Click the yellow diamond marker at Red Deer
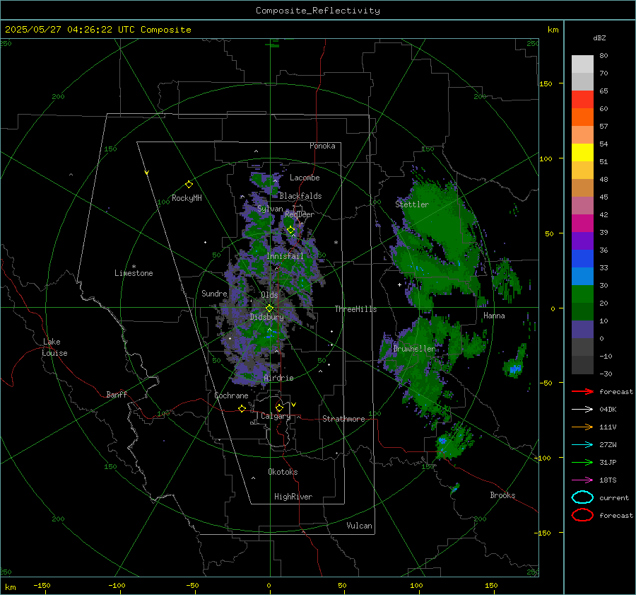 pos(290,230)
